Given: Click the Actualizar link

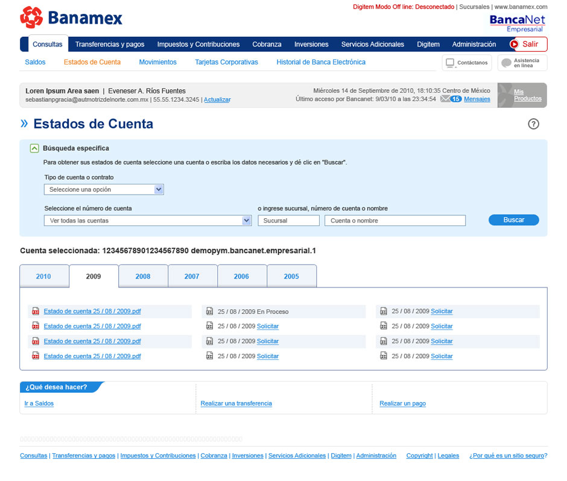Looking at the screenshot, I should 217,99.
